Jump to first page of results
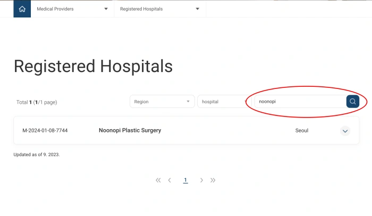372x216 pixels. [x=158, y=181]
